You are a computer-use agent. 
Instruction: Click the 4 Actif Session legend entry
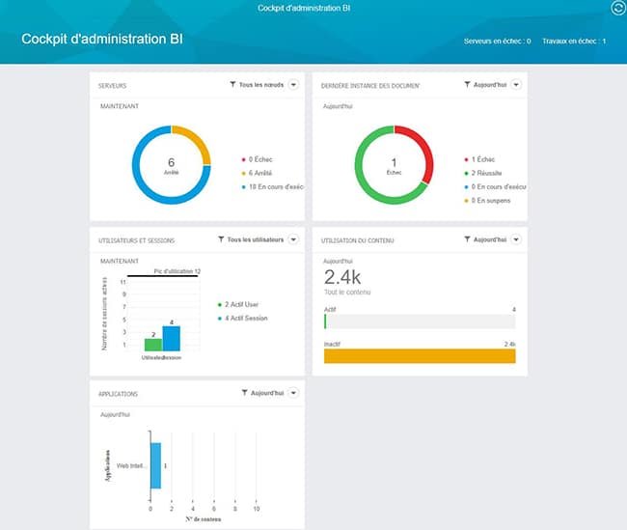243,319
